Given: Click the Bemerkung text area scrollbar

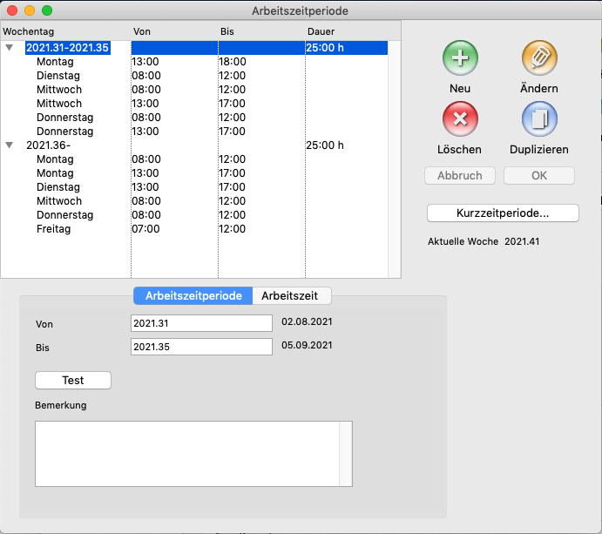Looking at the screenshot, I should [x=346, y=453].
